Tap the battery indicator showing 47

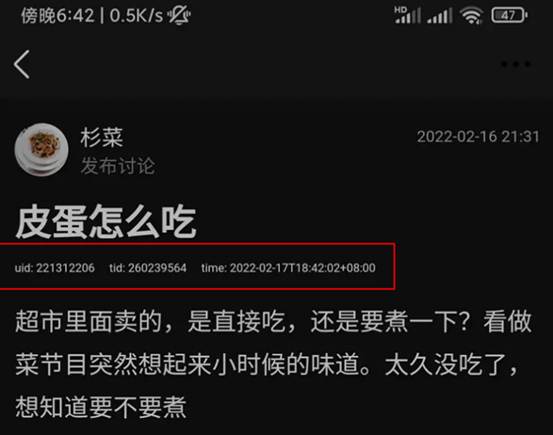510,15
